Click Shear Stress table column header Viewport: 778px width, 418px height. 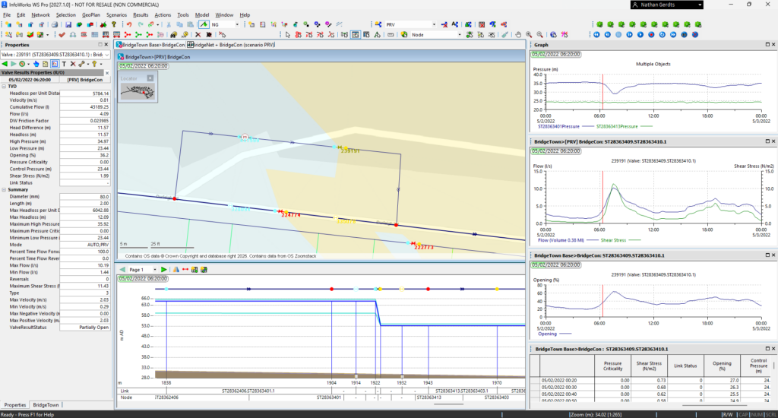point(649,366)
